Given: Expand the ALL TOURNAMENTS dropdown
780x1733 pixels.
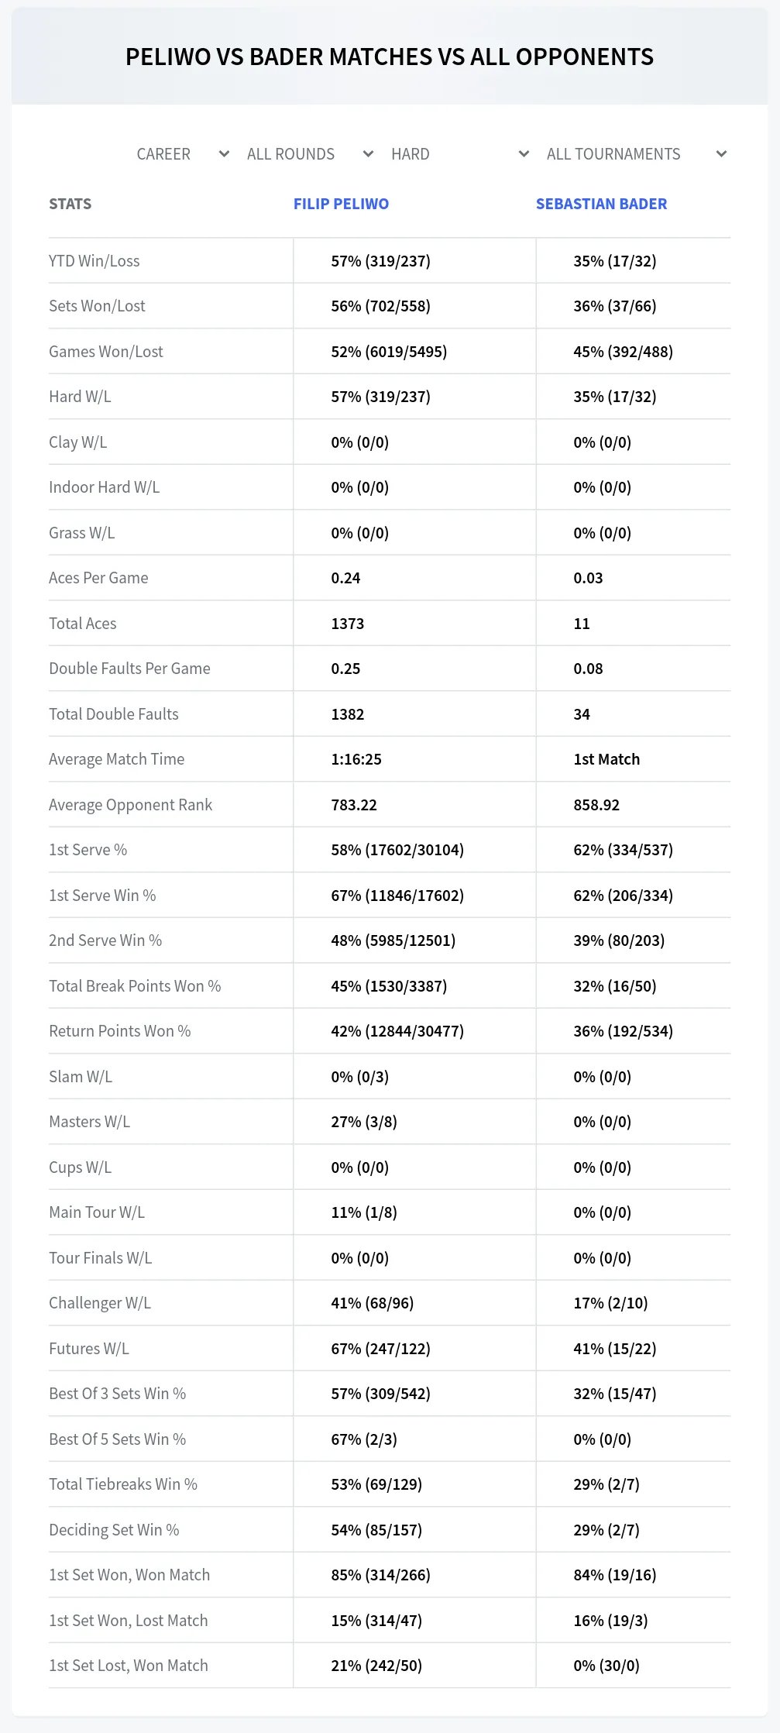Looking at the screenshot, I should (x=636, y=154).
